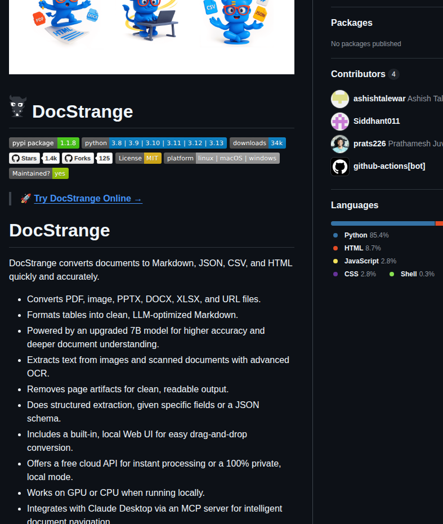Click 'Includes a built-in, local Web UI' bullet
Image resolution: width=443 pixels, height=524 pixels.
point(137,441)
